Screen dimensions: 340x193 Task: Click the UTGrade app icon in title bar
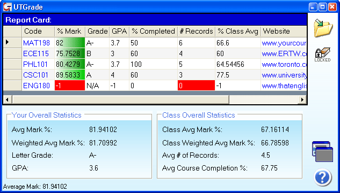8,7
